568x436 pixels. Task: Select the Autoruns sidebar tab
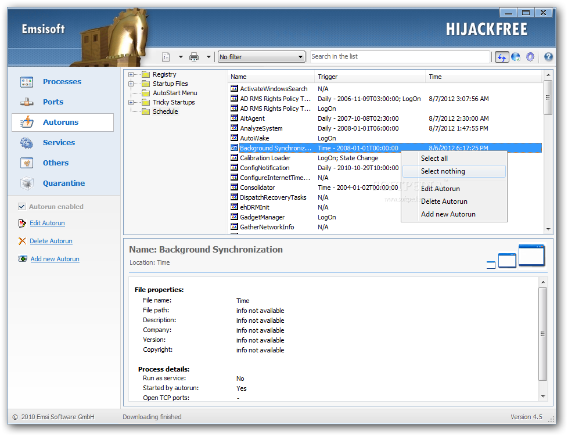[x=63, y=122]
